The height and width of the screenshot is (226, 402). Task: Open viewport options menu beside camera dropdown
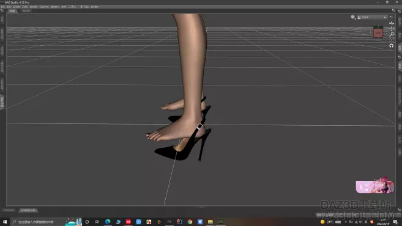391,17
